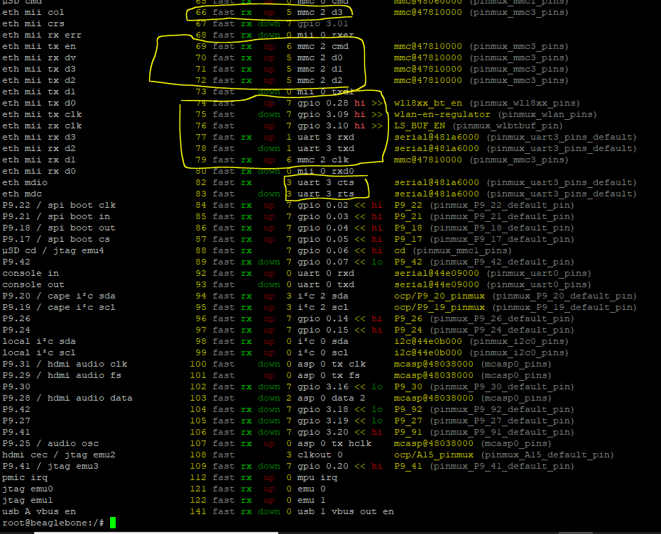
Task: Click the ocp/A15_pinmux text
Action: pos(434,455)
